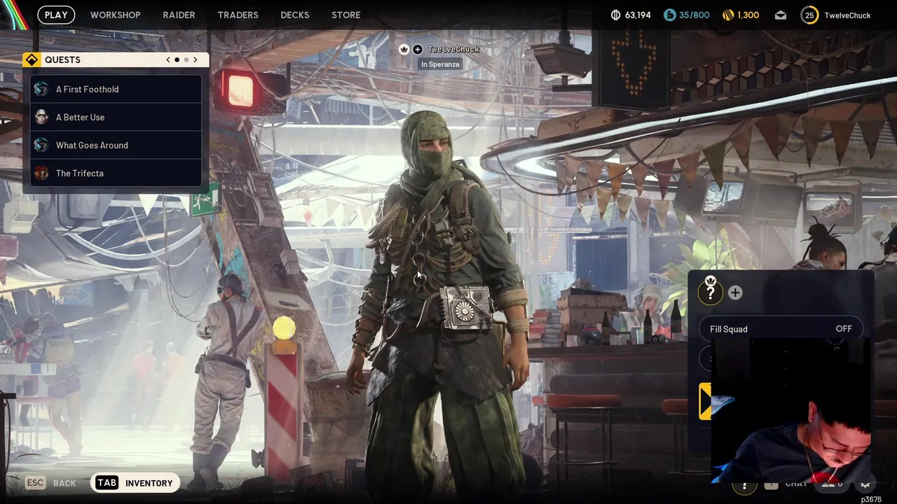Click the trader portrait on A First Foothold

pos(41,89)
